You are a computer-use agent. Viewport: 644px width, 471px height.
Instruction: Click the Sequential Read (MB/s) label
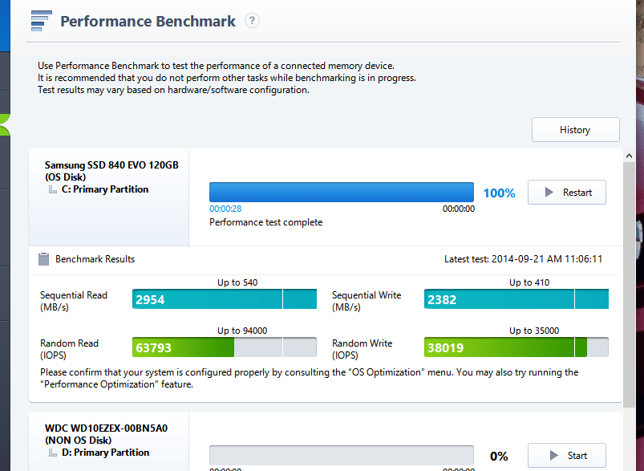[x=74, y=301]
